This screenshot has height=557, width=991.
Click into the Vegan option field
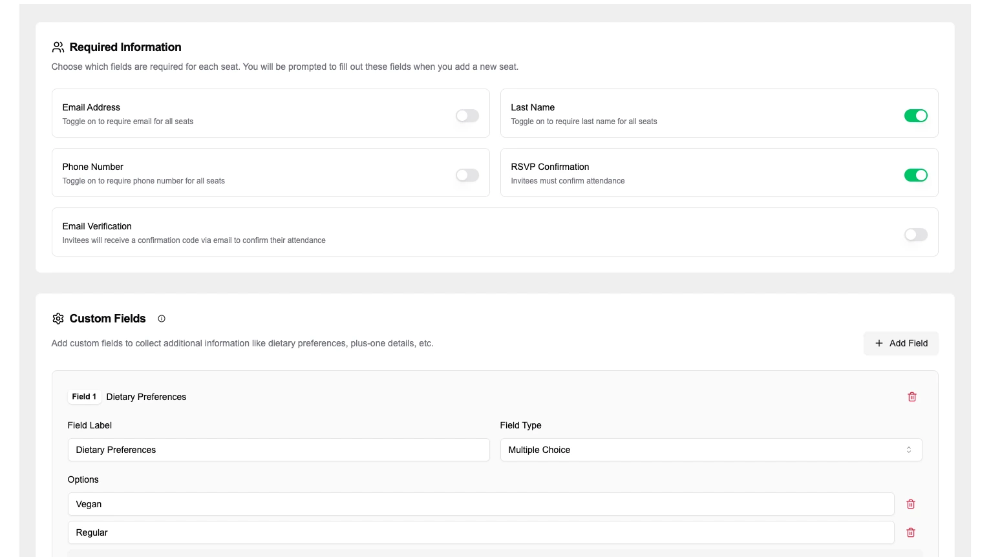480,504
